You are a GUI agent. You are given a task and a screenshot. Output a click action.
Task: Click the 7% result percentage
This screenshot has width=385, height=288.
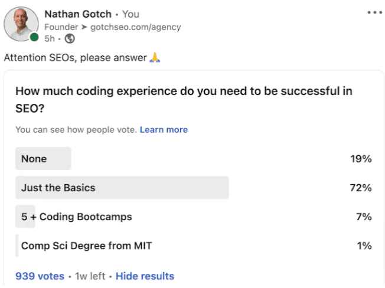click(x=363, y=217)
